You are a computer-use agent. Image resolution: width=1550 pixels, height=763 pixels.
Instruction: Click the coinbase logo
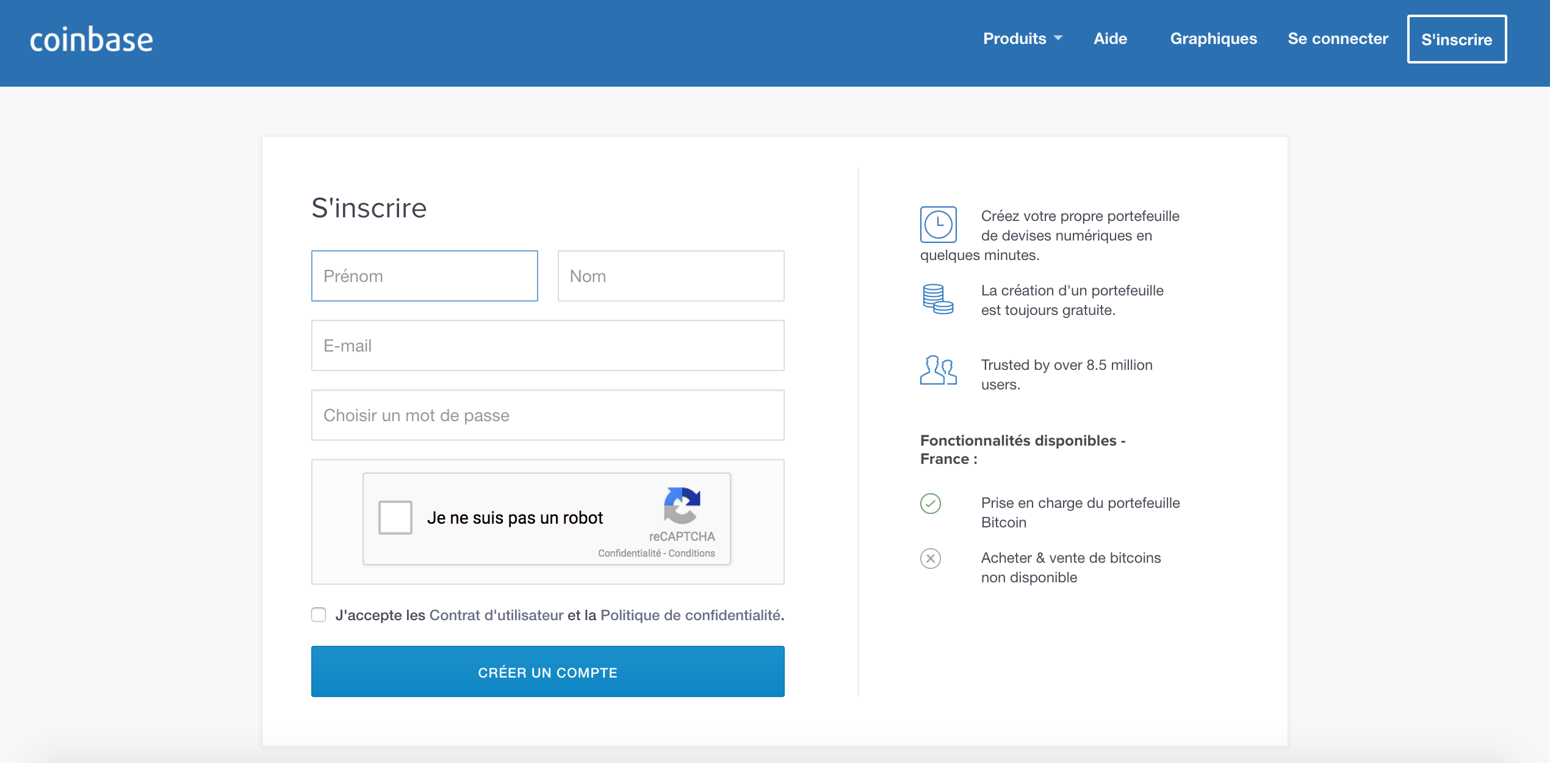click(x=92, y=40)
